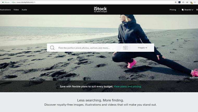Click the browser address bar URL
Viewport: 198px width, 112px height.
[x=23, y=2]
